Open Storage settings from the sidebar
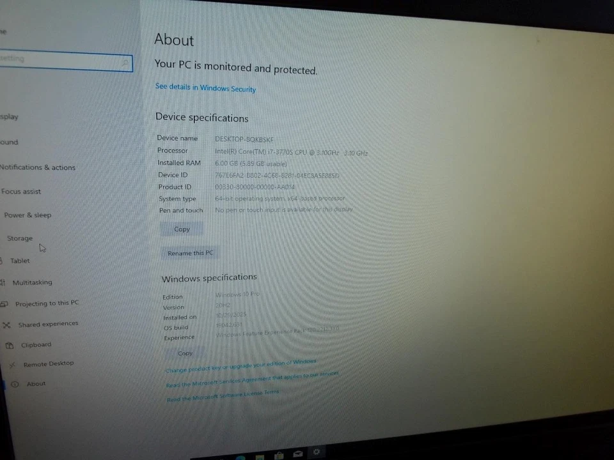The width and height of the screenshot is (614, 460). pos(19,238)
